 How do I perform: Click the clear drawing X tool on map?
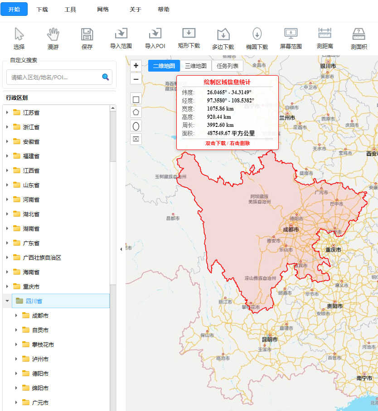pos(136,139)
